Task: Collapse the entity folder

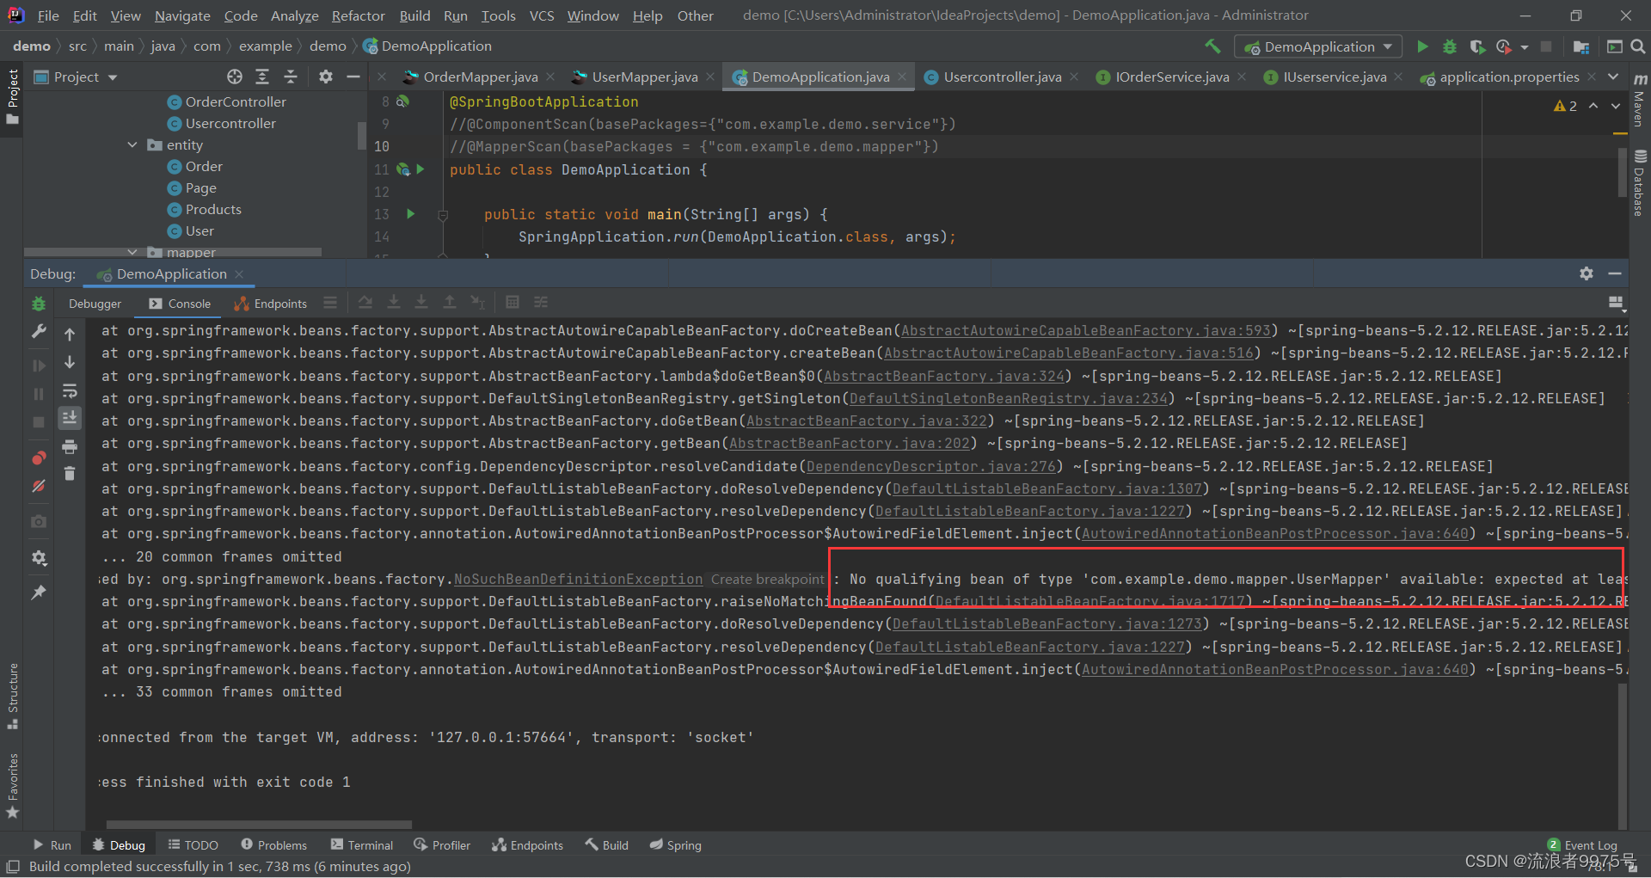Action: coord(132,144)
